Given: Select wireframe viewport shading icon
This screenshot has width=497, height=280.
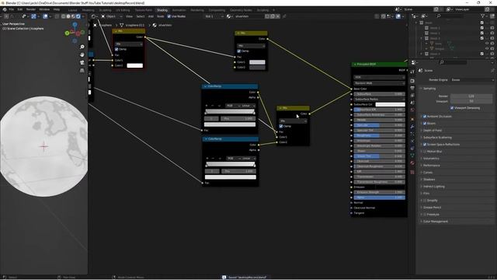Looking at the screenshot, I should click(x=64, y=16).
